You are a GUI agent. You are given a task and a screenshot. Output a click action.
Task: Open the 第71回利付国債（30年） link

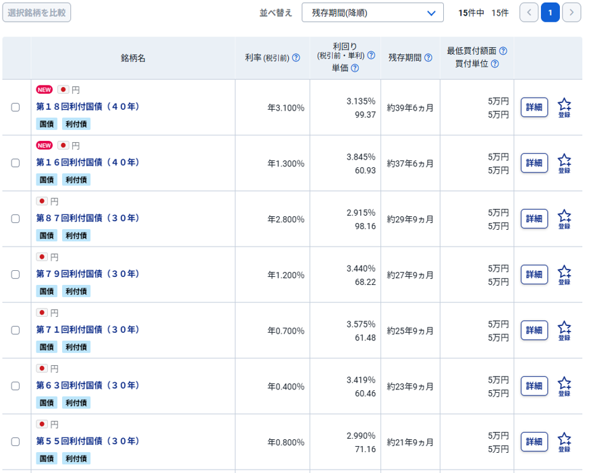pos(88,329)
